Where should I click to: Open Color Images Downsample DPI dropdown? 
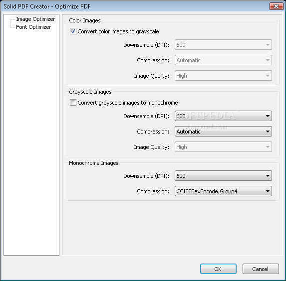pyautogui.click(x=223, y=45)
